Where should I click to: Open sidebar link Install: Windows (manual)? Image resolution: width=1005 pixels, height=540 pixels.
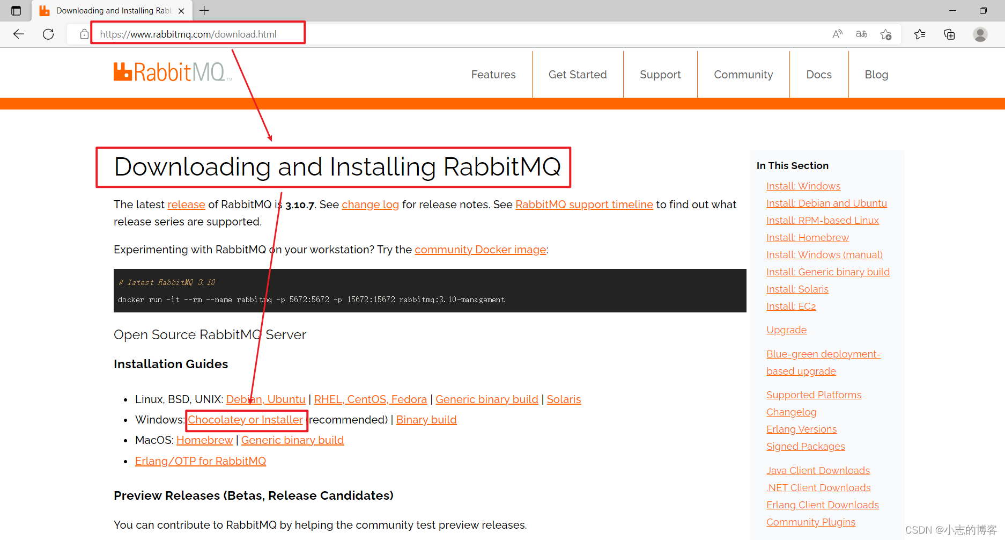click(x=824, y=255)
